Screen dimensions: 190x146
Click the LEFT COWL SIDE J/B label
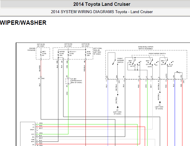coord(98,51)
